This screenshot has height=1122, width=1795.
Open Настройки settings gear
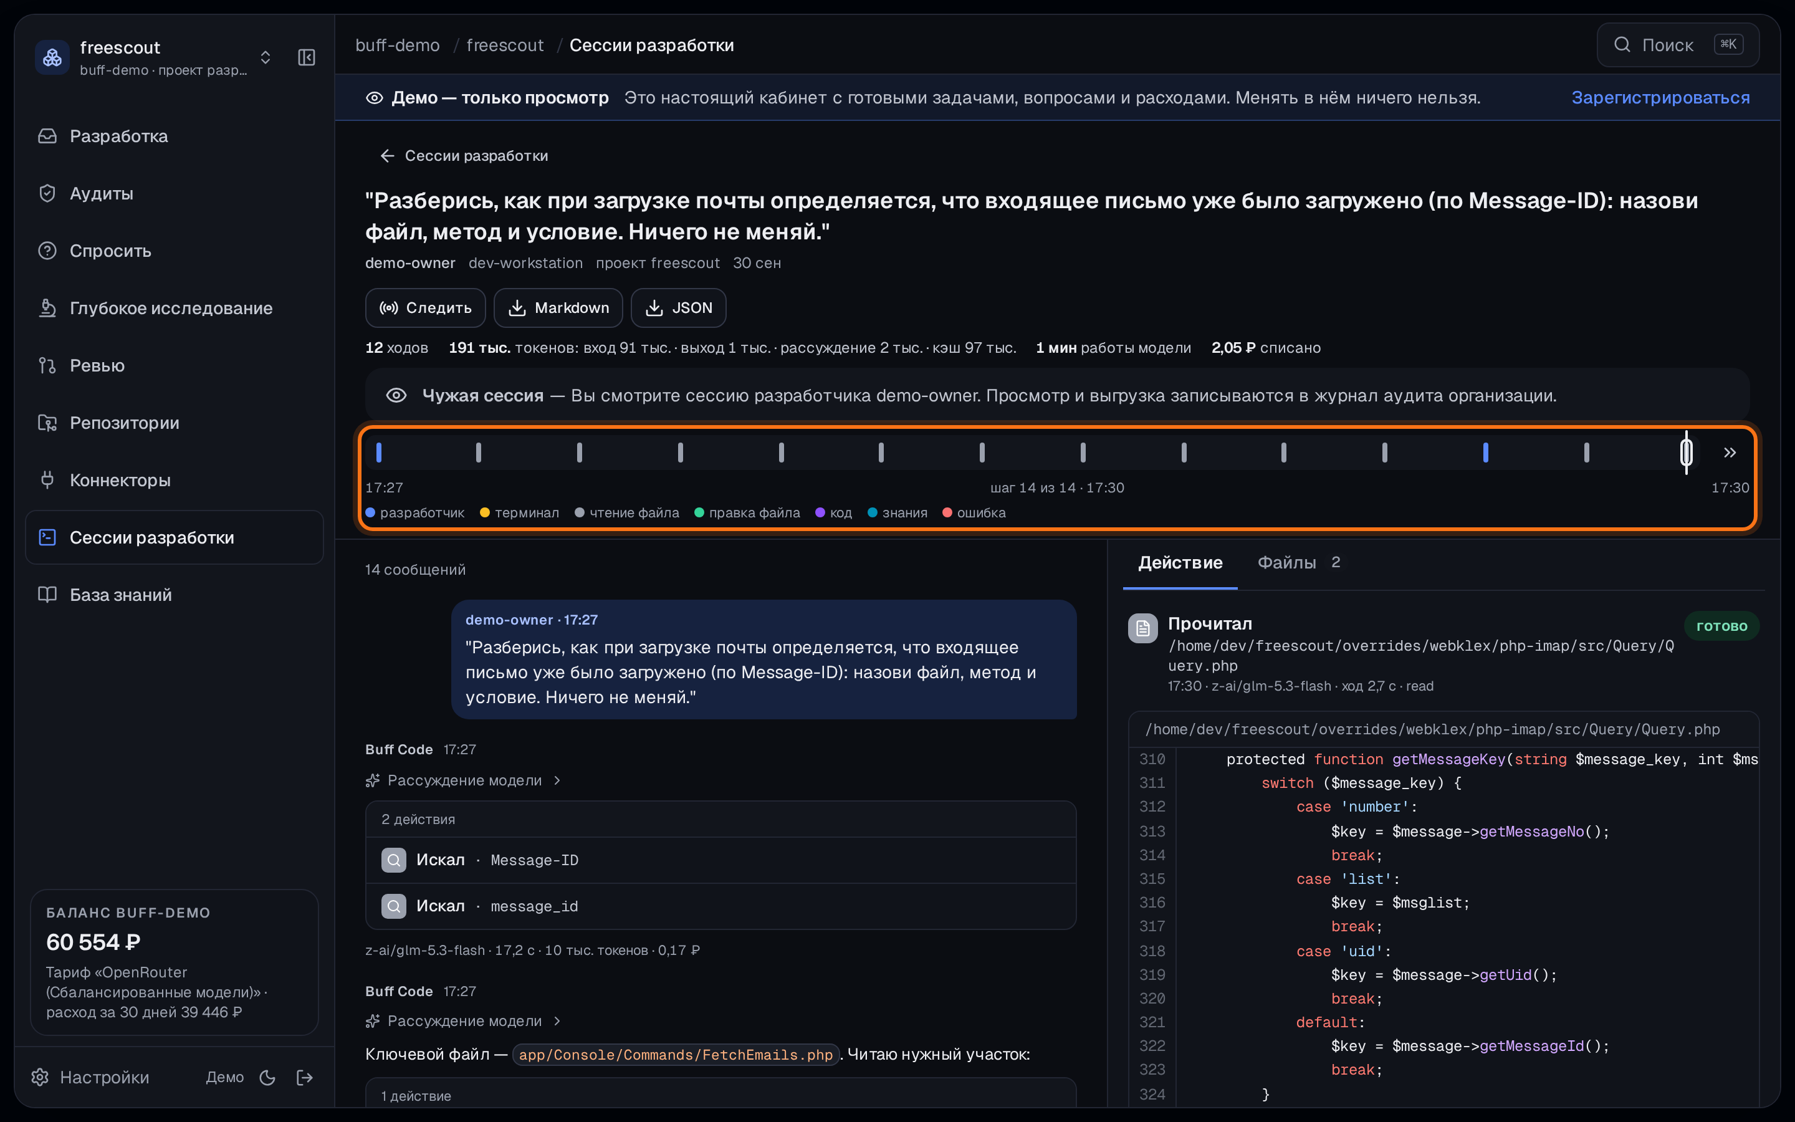coord(90,1076)
